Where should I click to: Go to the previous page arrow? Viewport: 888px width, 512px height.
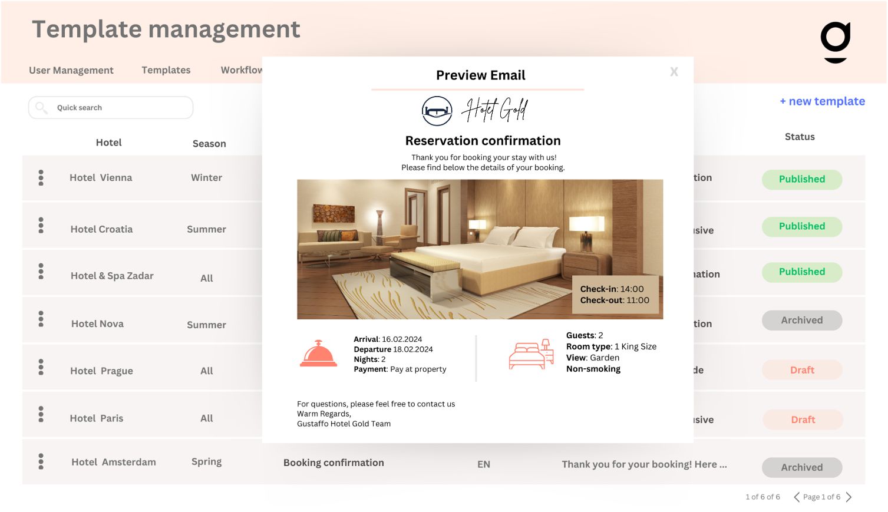tap(797, 497)
